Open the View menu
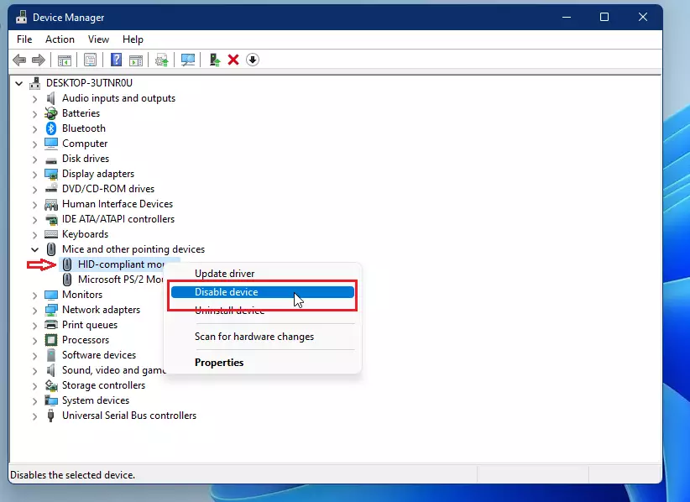690x502 pixels. [x=98, y=39]
